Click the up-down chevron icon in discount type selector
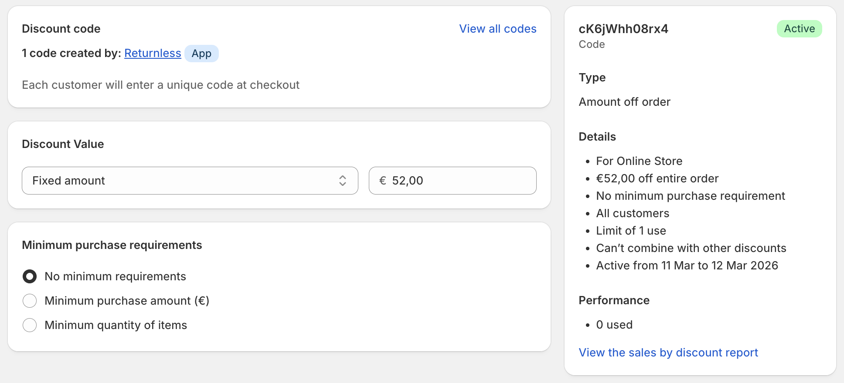This screenshot has width=844, height=383. [x=343, y=181]
